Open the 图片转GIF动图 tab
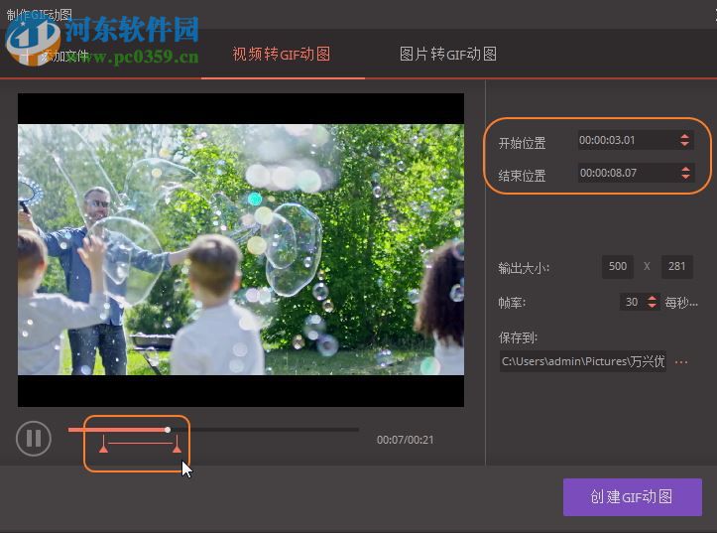 tap(448, 54)
